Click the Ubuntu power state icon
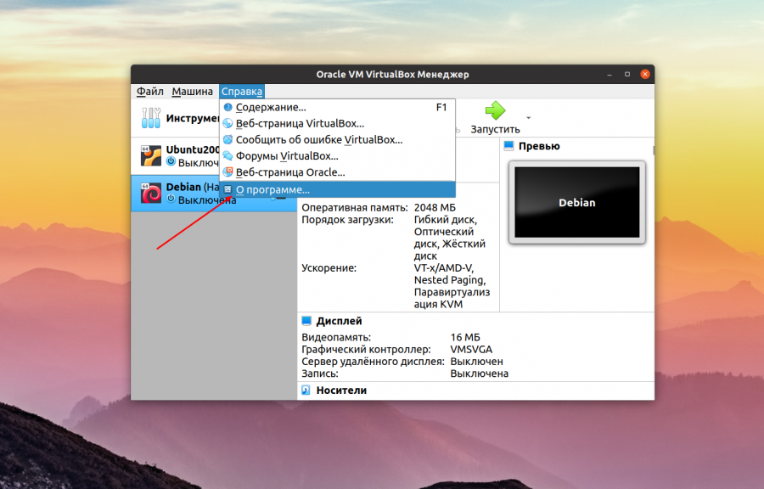This screenshot has width=764, height=489. pyautogui.click(x=171, y=161)
